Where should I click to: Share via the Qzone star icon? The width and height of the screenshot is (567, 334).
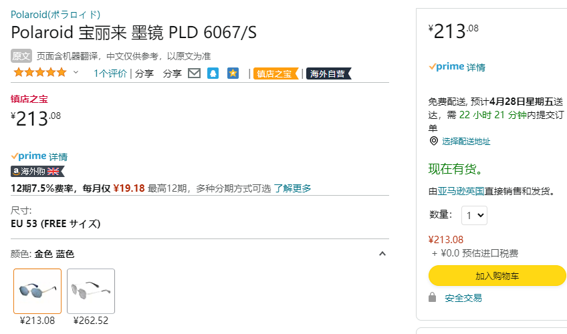point(233,73)
